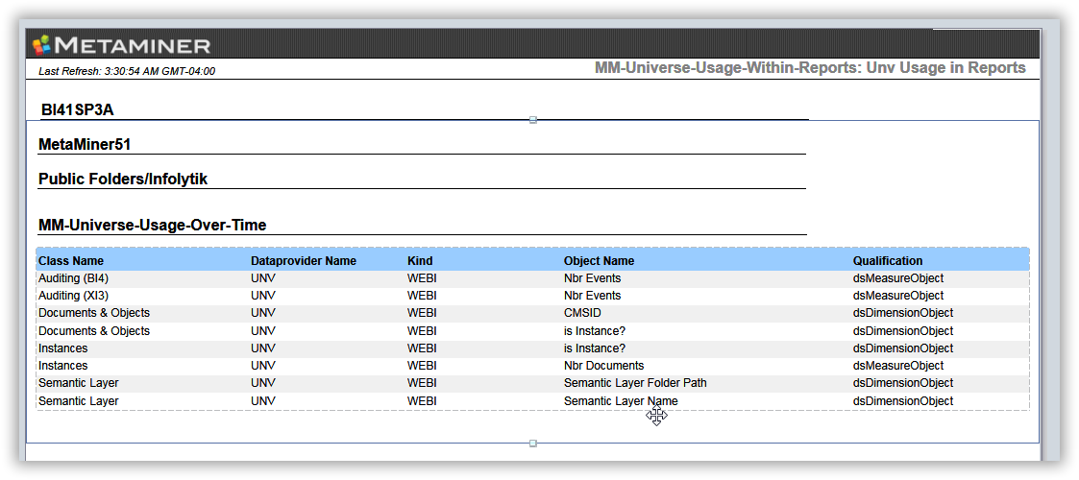
Task: Select dsMeasureObject in the Nbr Documents row
Action: tap(898, 366)
